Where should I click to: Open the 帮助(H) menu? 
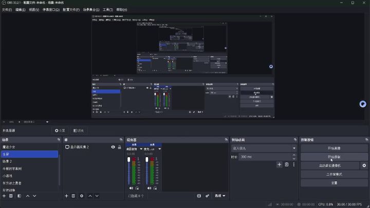121,10
